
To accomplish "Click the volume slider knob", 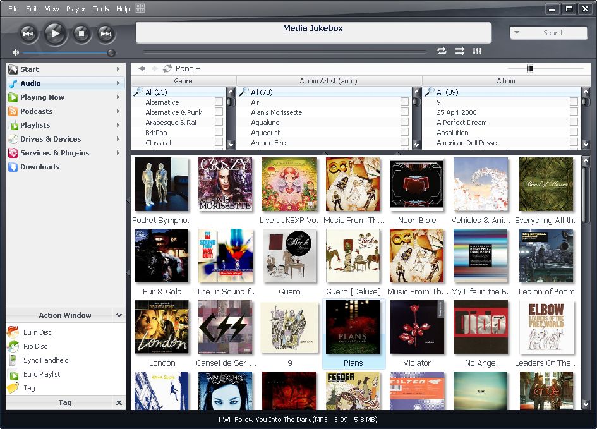I will click(111, 52).
